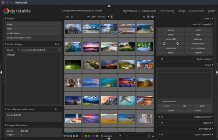Select the polar bear swimming thumbnail

click(x=127, y=100)
